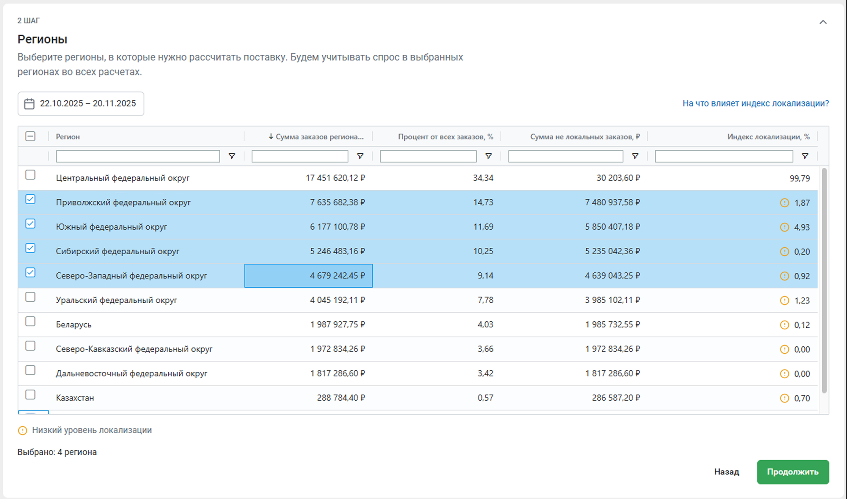The width and height of the screenshot is (847, 499).
Task: Open link На что влияет индекс локализации?
Action: [755, 103]
